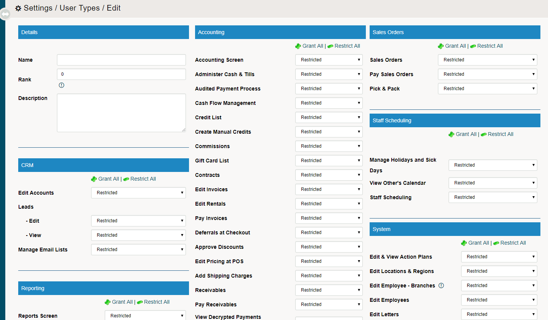This screenshot has height=320, width=548.
Task: Click green plus icon for Accounting Grant All
Action: pyautogui.click(x=298, y=46)
